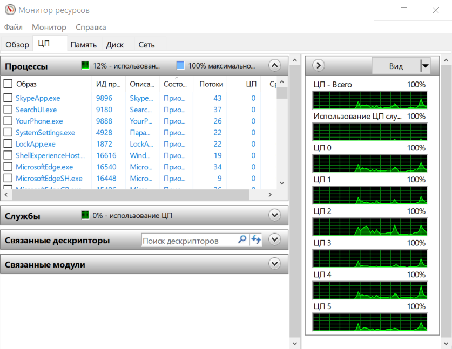Open the Справка menu
The width and height of the screenshot is (452, 349).
click(91, 28)
